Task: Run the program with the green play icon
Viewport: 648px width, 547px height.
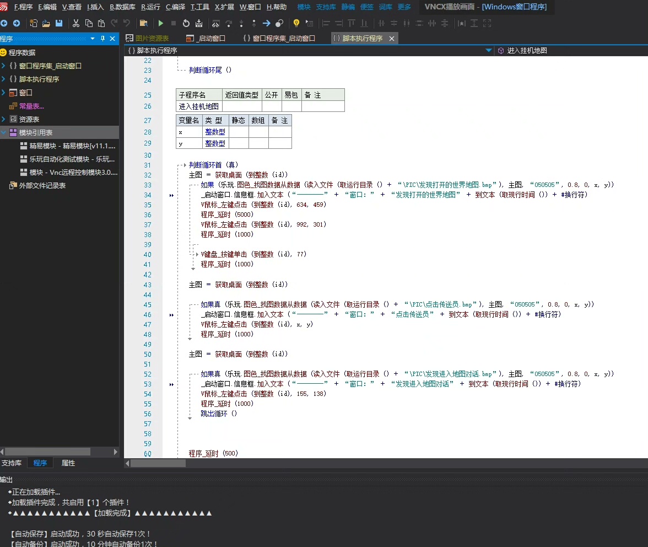Action: click(x=161, y=23)
